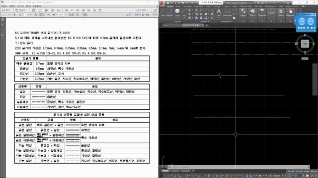Select the Polyline tool in AutoCAD
This screenshot has height=178, width=318.
tap(169, 12)
